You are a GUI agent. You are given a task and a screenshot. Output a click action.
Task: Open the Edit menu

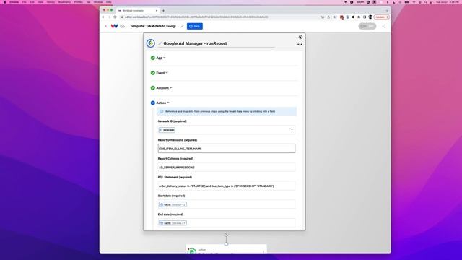tap(32, 2)
